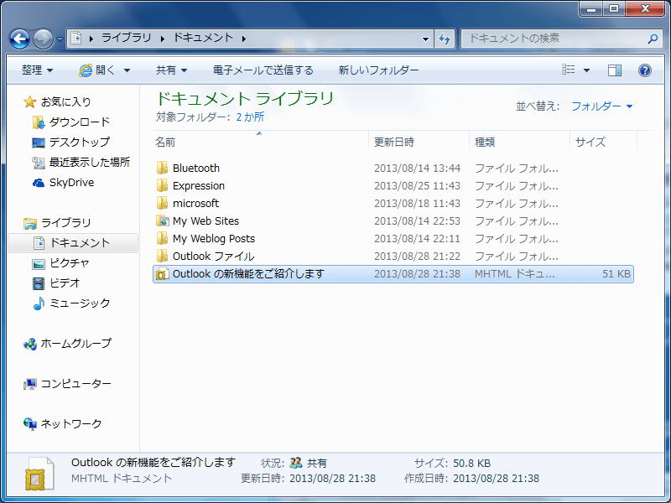Open the 並べ替え フォルダー dropdown

click(x=601, y=106)
